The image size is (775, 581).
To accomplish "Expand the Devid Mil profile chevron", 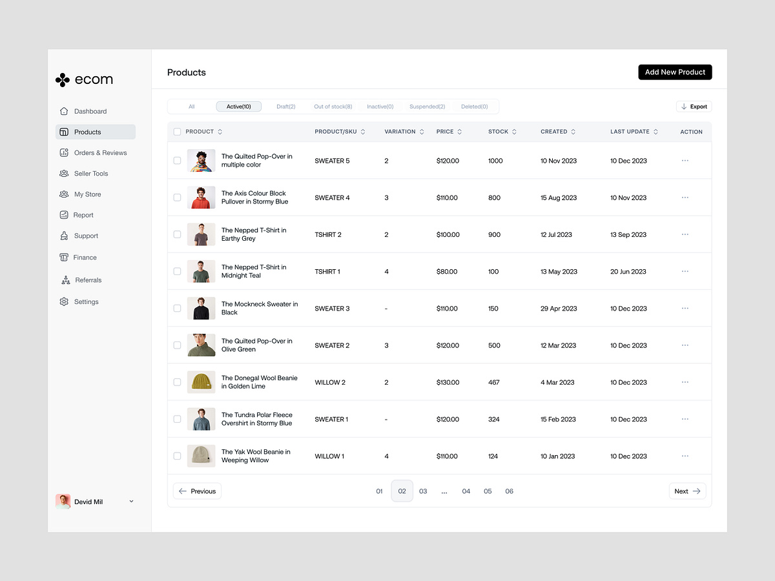I will 131,502.
